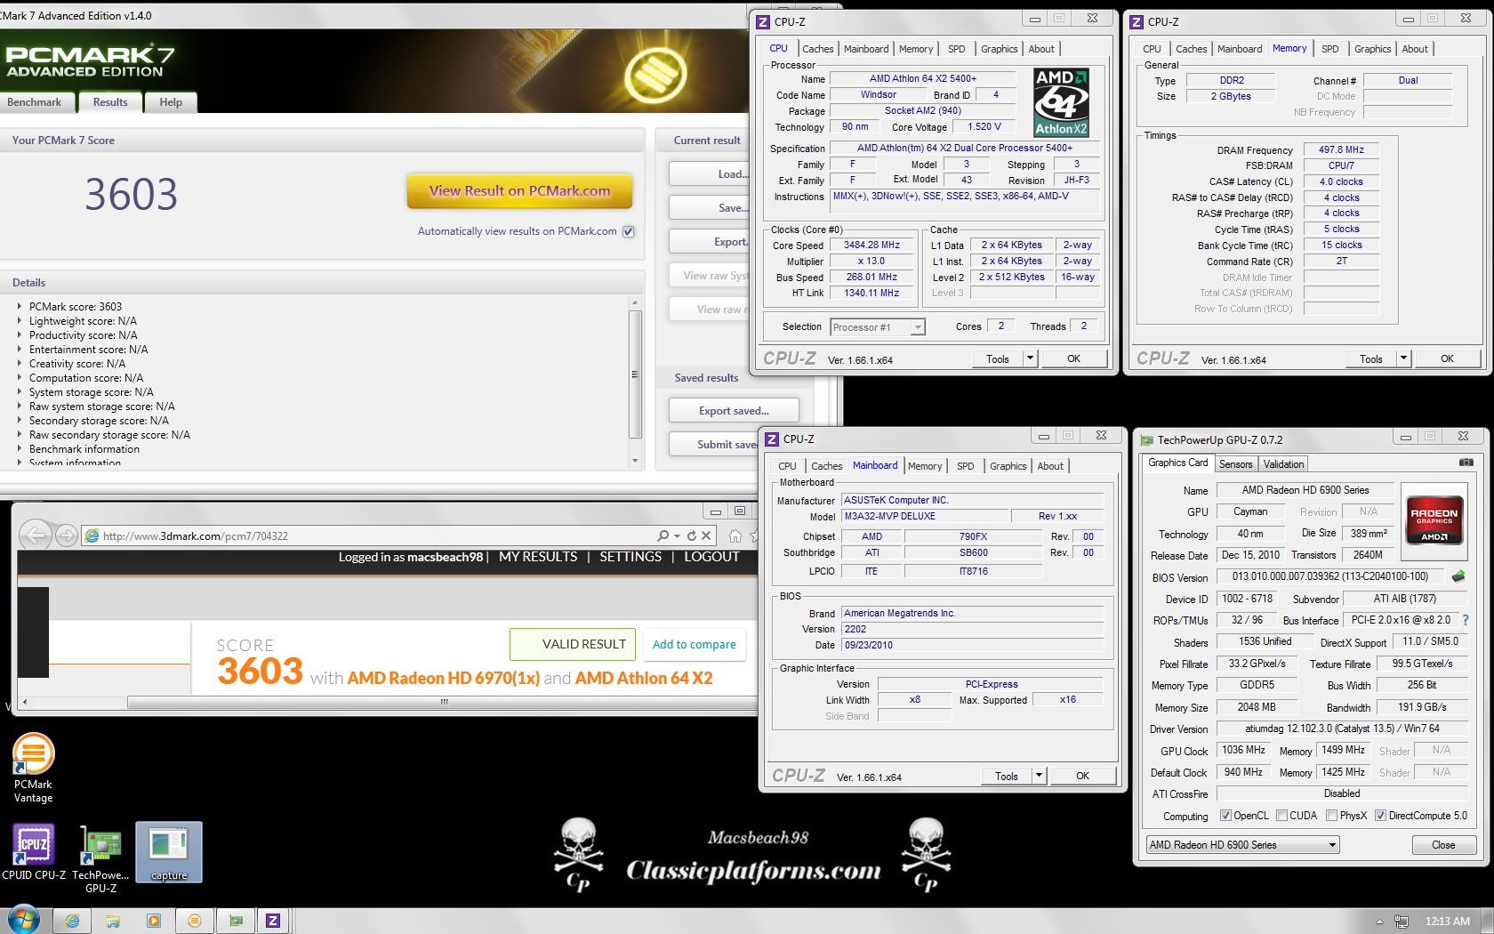Open Processor #1 selection dropdown

(878, 327)
